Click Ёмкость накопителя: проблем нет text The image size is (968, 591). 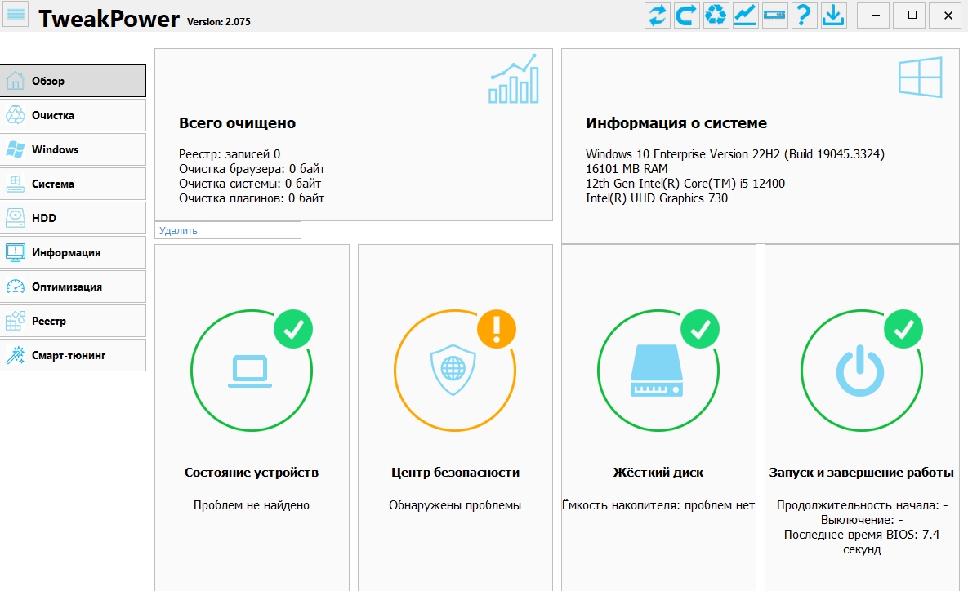pyautogui.click(x=658, y=505)
